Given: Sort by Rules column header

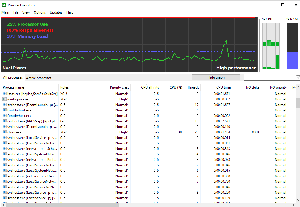Looking at the screenshot, I should coord(76,87).
